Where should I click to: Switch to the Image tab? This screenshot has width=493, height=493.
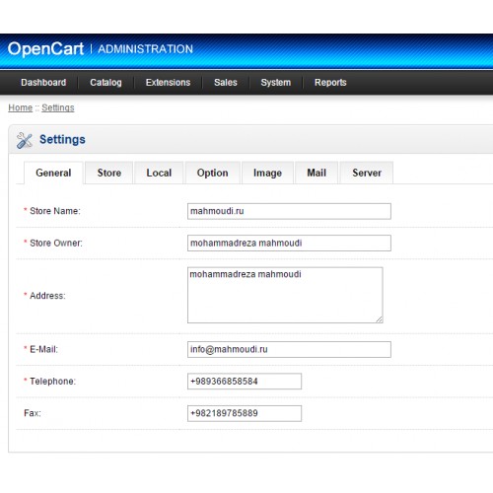tap(267, 173)
